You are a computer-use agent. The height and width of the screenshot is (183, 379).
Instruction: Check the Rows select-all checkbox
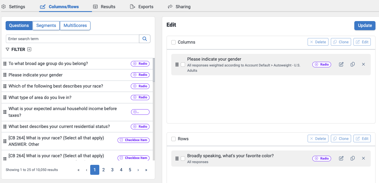pyautogui.click(x=174, y=139)
